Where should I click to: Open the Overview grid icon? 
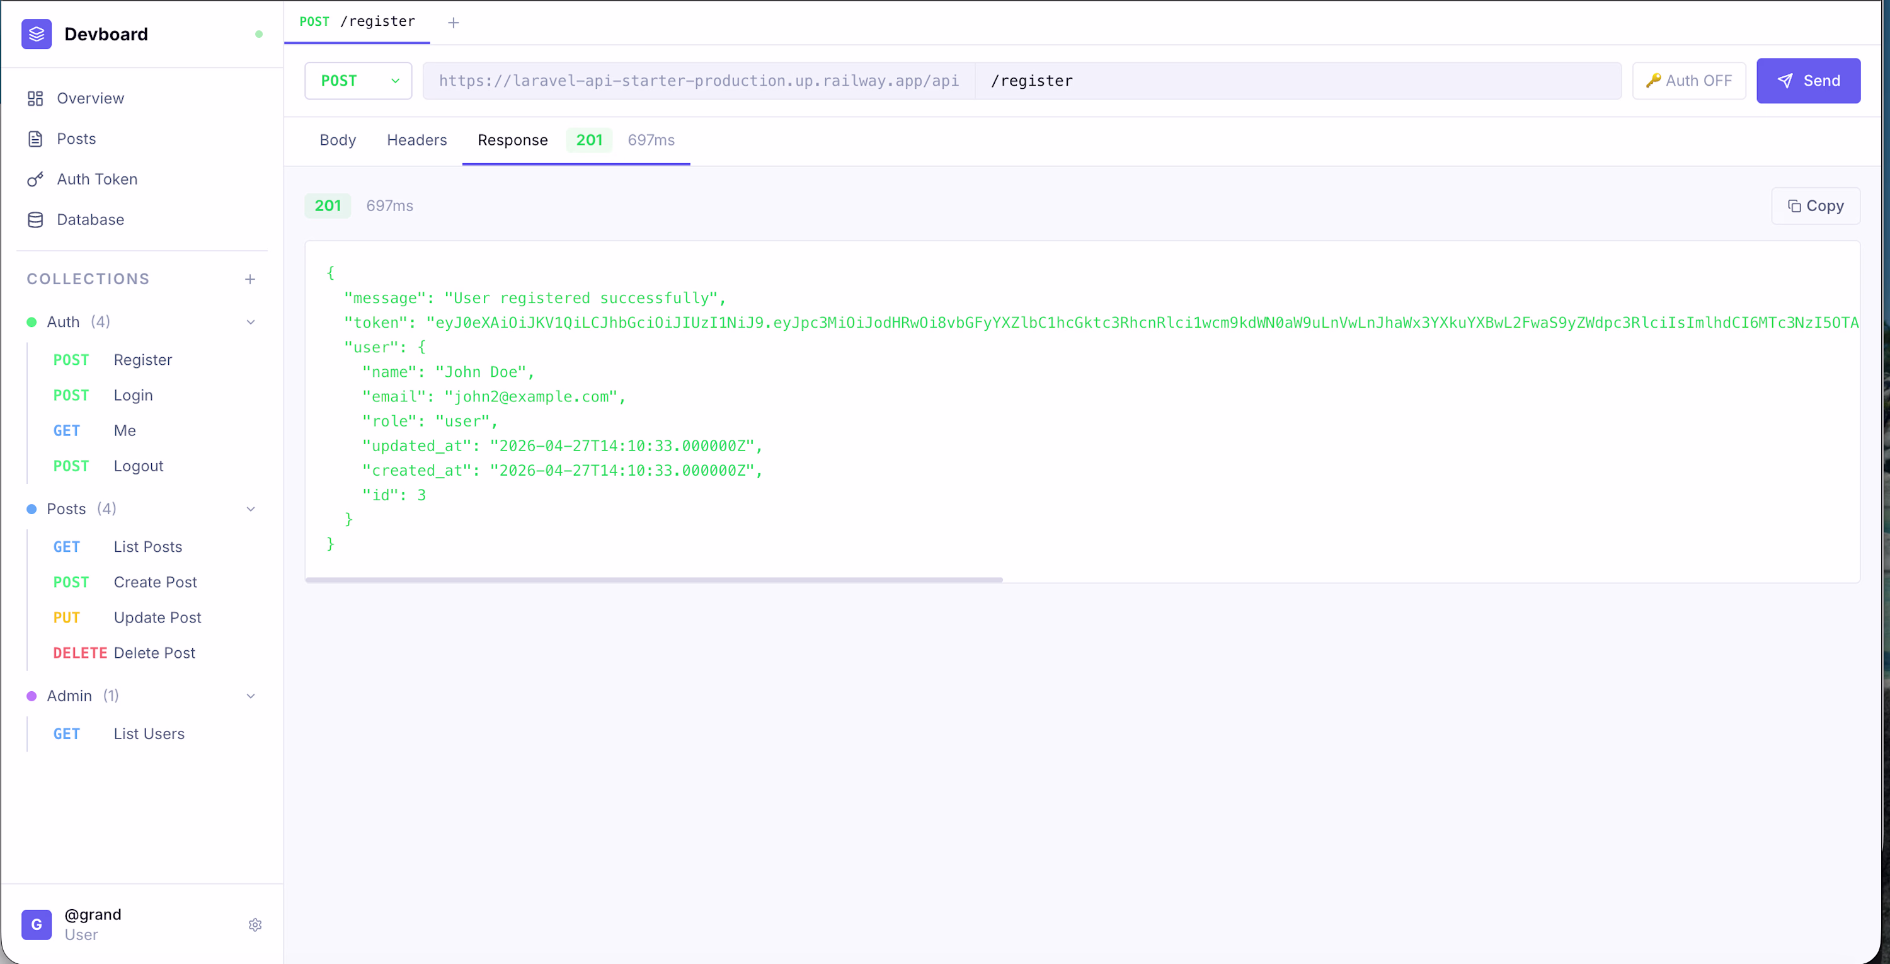coord(35,98)
